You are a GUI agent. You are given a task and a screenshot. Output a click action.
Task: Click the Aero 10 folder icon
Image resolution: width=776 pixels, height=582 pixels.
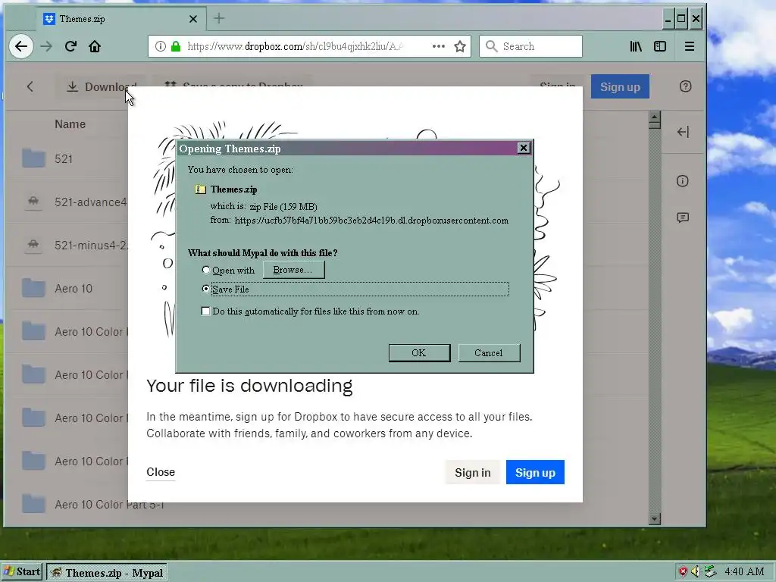tap(33, 288)
